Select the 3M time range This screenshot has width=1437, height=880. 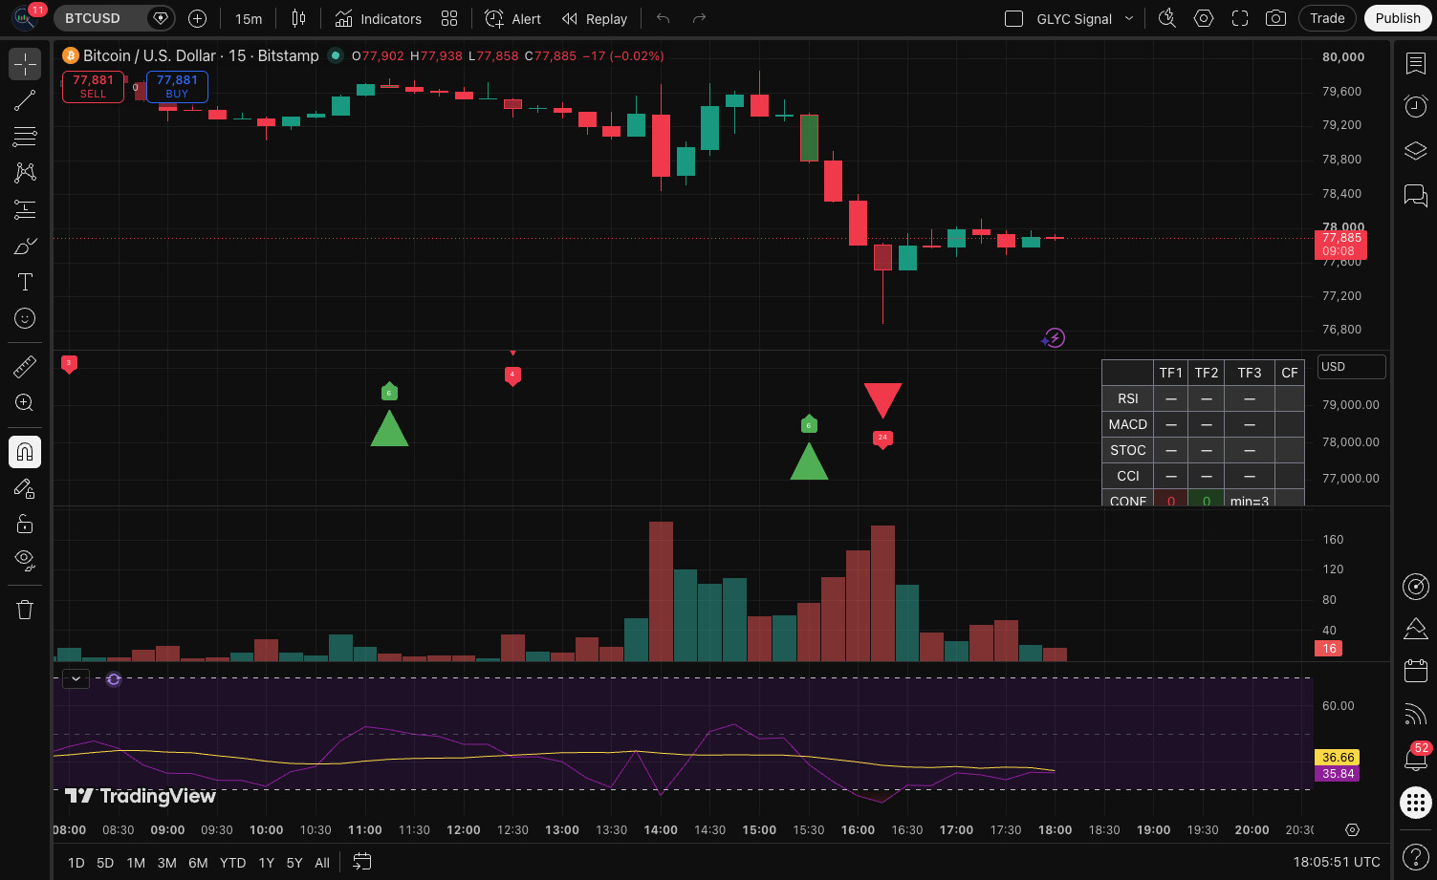click(166, 862)
